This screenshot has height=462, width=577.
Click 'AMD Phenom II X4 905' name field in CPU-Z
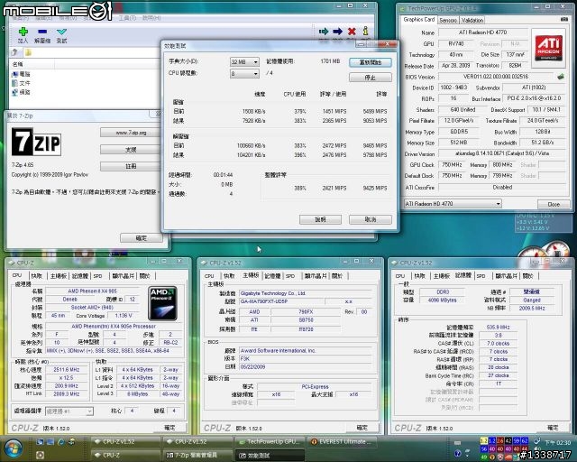[92, 291]
